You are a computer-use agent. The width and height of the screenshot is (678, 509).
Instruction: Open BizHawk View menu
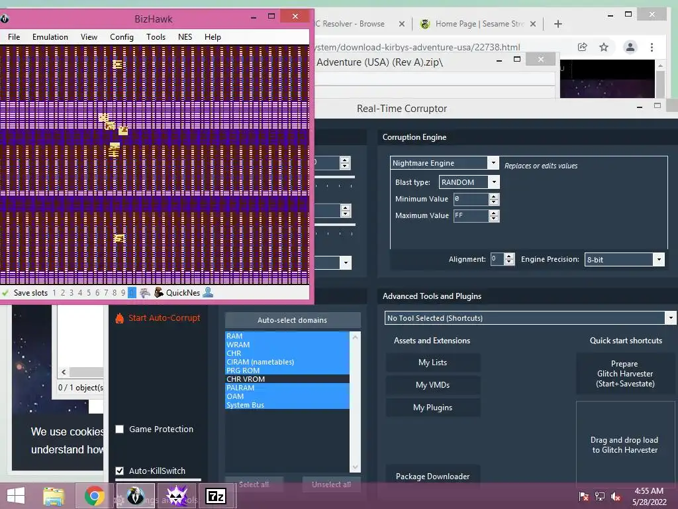[x=89, y=37]
